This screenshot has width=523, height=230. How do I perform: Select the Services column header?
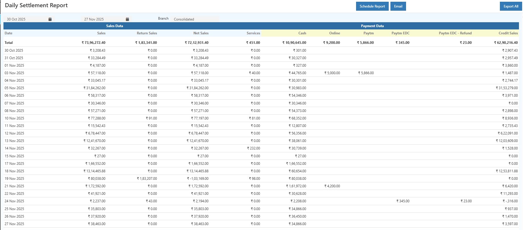point(253,33)
